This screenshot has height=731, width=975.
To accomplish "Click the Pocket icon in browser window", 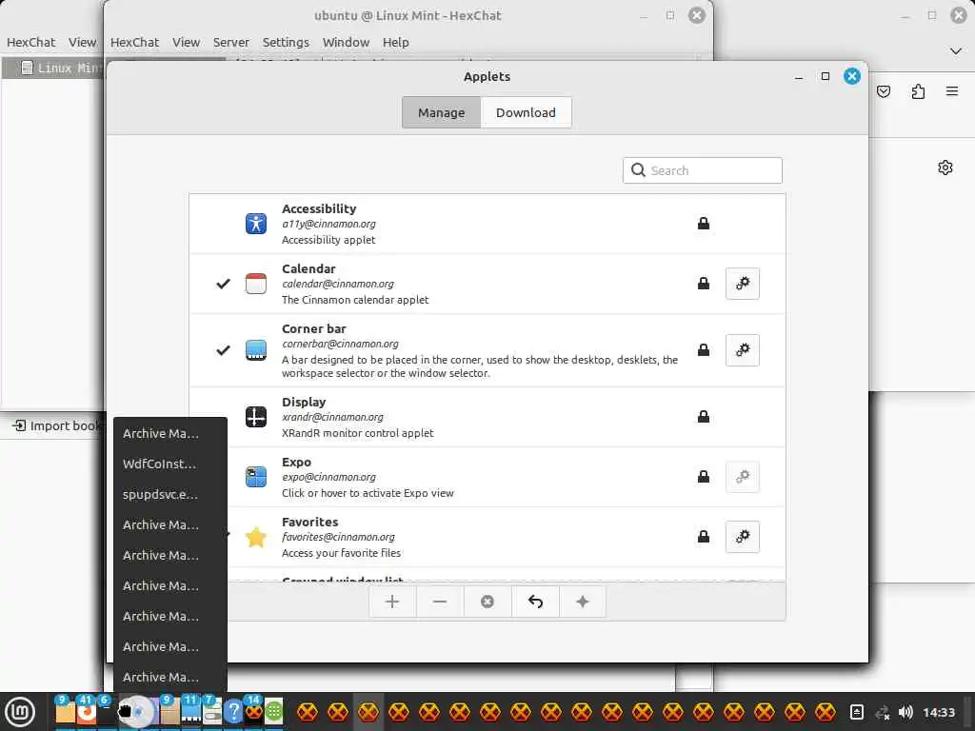I will [x=884, y=92].
